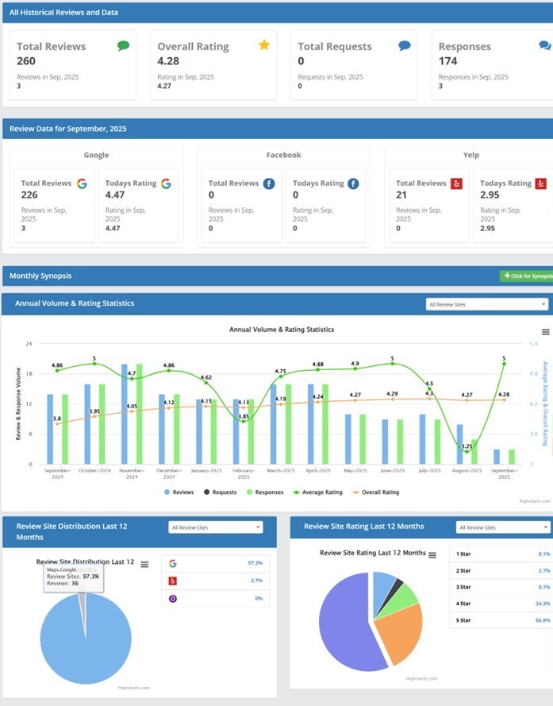Click the Yelp icon beside Todays Rating
This screenshot has height=706, width=553.
[x=540, y=183]
